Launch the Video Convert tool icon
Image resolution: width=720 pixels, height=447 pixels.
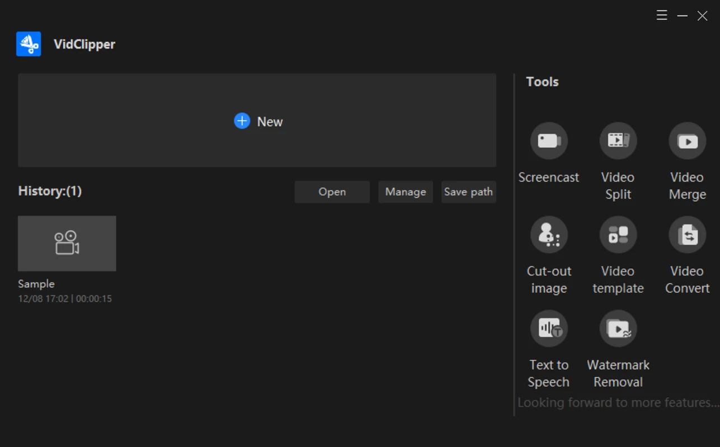688,235
